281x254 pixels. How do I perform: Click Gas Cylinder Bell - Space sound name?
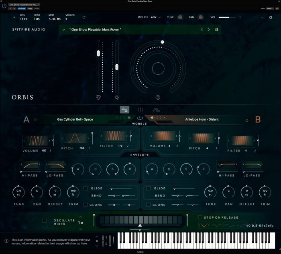coord(75,119)
